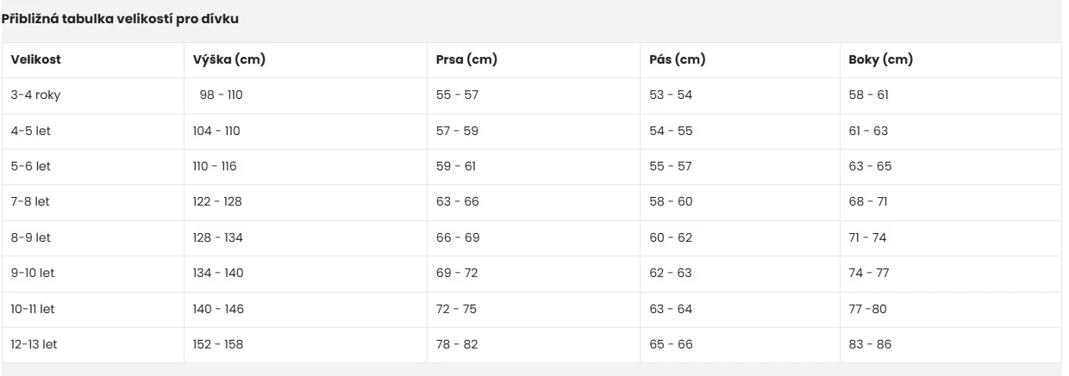Click the 'Prsa (cm)' column header
This screenshot has width=1069, height=376.
(466, 60)
